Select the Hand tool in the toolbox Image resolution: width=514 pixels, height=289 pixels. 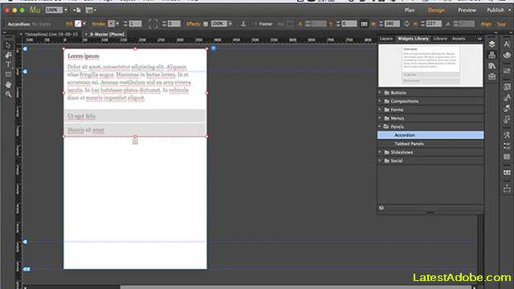8,84
